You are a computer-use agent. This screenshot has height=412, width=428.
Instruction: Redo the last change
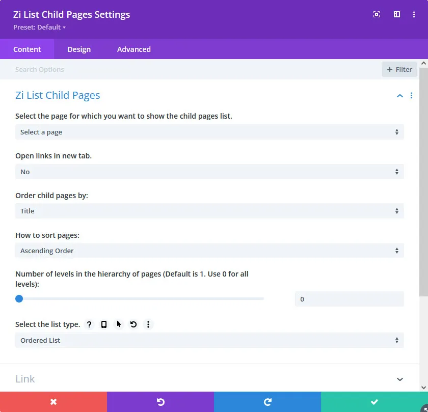click(267, 402)
